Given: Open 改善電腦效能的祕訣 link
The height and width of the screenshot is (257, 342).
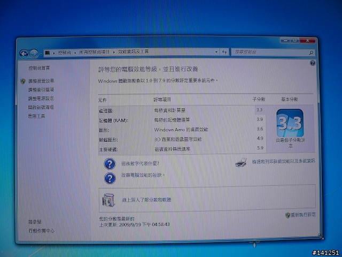Looking at the screenshot, I should click(142, 175).
